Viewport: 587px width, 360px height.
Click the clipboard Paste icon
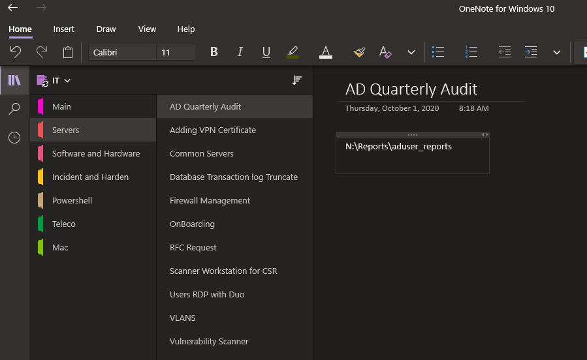68,52
